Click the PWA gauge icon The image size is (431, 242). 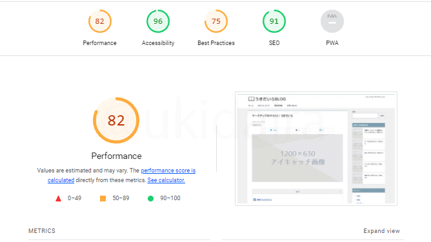click(x=332, y=21)
